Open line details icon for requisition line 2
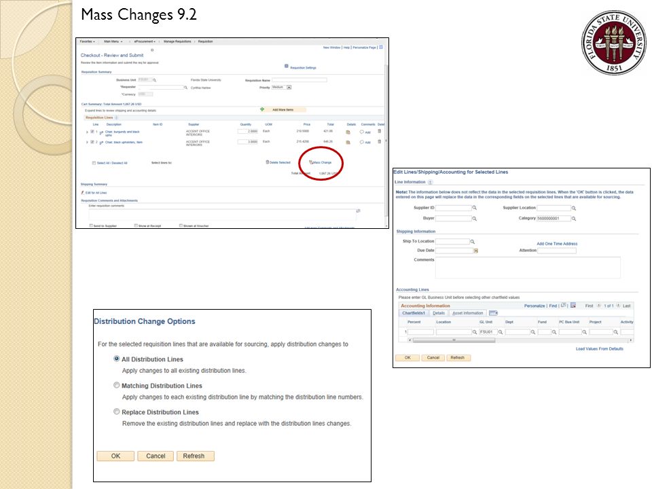This screenshot has width=652, height=489. 348,143
